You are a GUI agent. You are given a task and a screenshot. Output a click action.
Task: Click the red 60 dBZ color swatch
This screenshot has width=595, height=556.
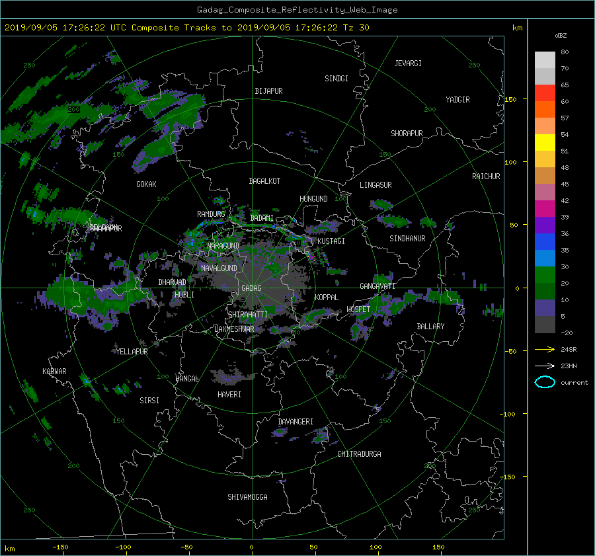tap(545, 93)
